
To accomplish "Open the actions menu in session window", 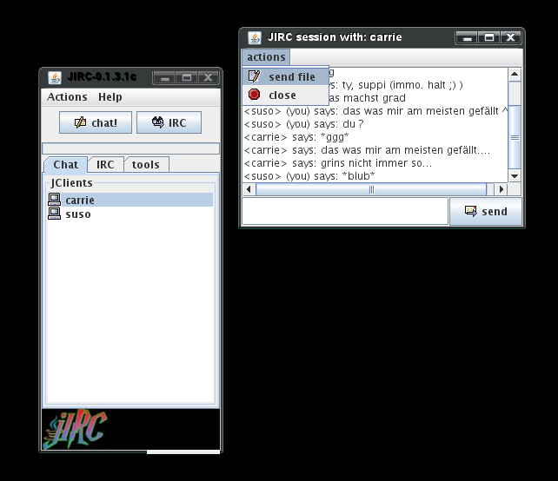I will coord(266,57).
